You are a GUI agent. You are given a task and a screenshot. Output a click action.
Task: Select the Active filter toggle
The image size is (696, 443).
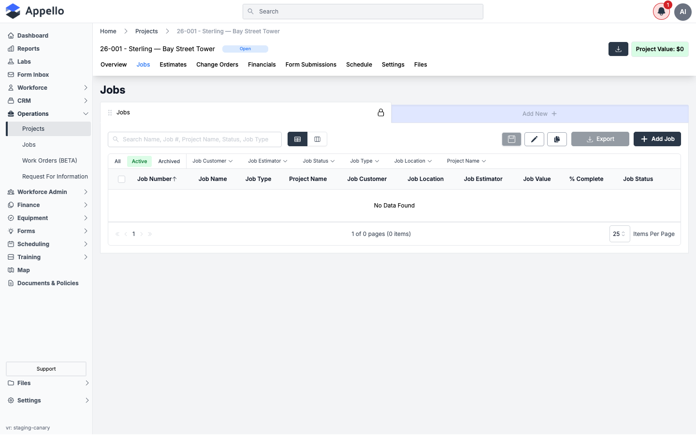click(x=139, y=162)
